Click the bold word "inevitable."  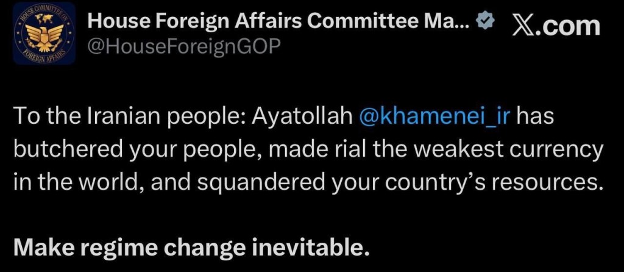tap(308, 248)
